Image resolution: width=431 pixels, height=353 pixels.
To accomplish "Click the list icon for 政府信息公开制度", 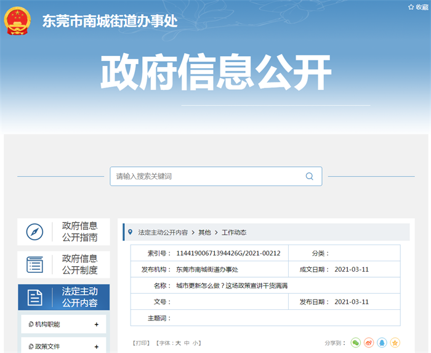I will 35,265.
